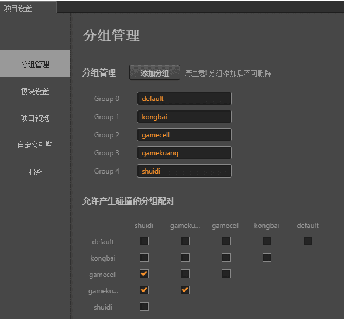Edit the Group 0 name field 'default'

(x=184, y=99)
